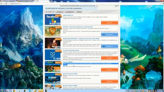
Task: Open the facebook WASD thumbnail
Action: (53, 19)
